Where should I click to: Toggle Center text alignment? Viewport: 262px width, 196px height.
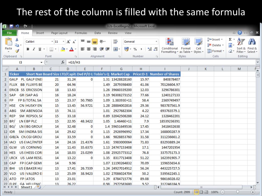coord(89,49)
